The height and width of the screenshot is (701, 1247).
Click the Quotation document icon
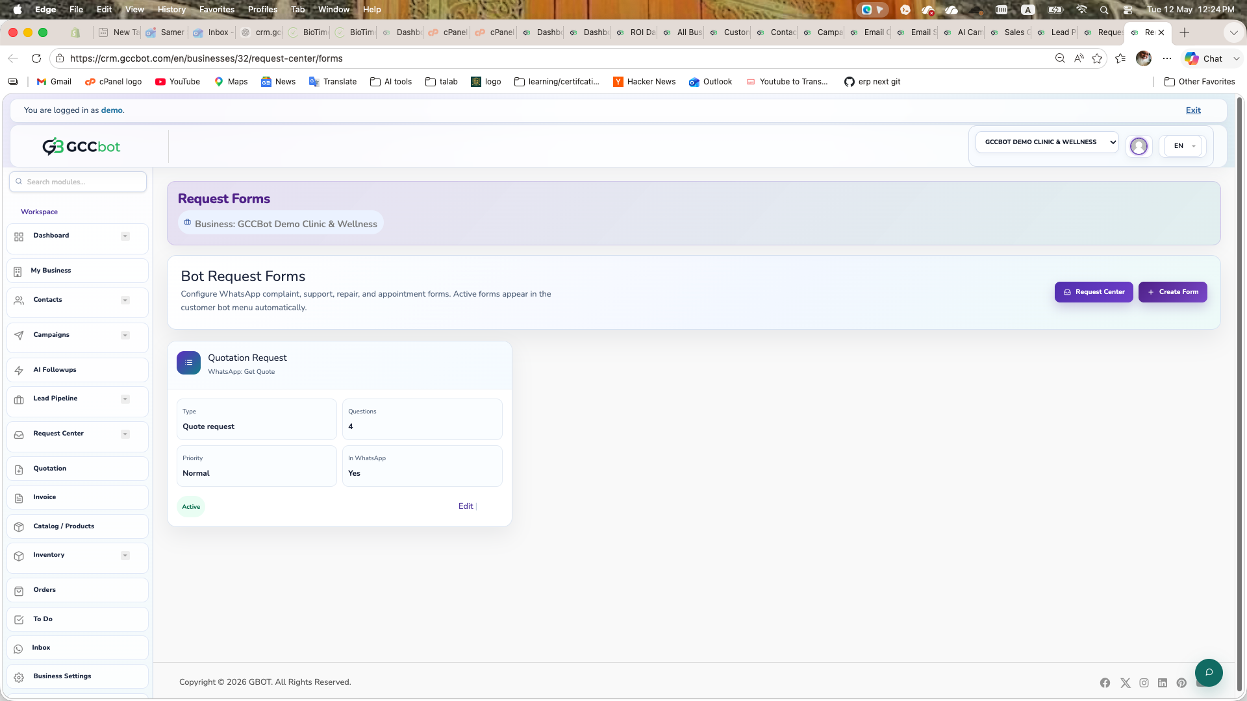point(19,469)
